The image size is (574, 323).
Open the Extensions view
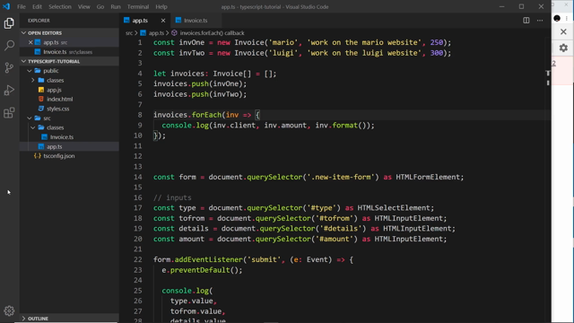point(9,112)
